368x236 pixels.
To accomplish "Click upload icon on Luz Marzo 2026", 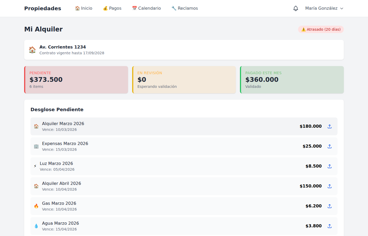I will pos(329,166).
